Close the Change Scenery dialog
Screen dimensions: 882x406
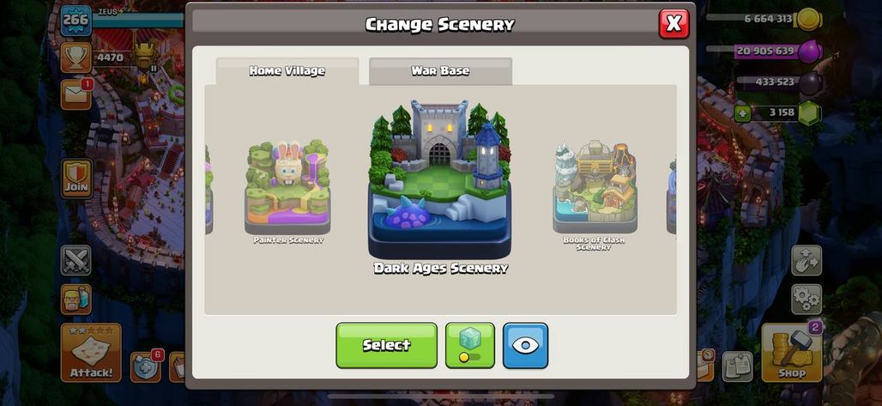[674, 24]
